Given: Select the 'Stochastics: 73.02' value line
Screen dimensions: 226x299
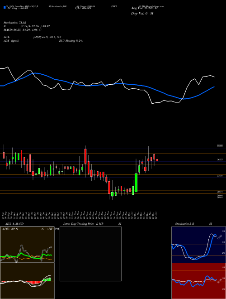Looking at the screenshot, I should point(15,23).
